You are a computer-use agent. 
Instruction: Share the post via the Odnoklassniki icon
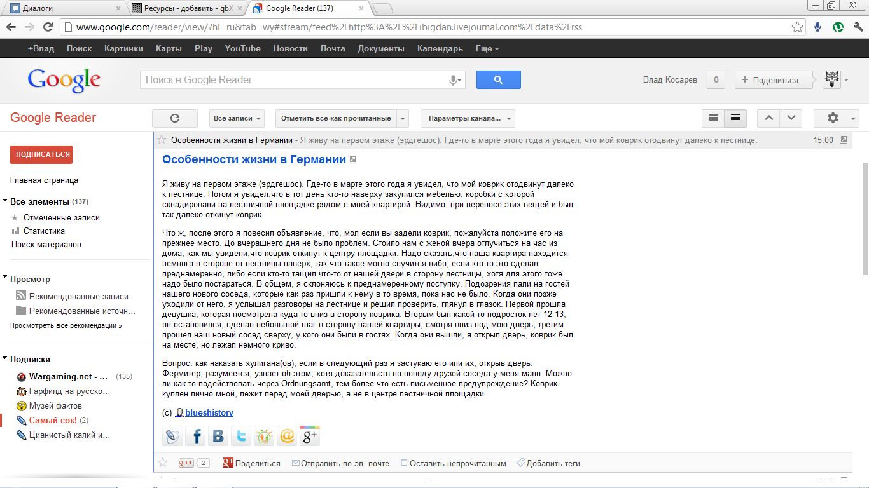(264, 436)
